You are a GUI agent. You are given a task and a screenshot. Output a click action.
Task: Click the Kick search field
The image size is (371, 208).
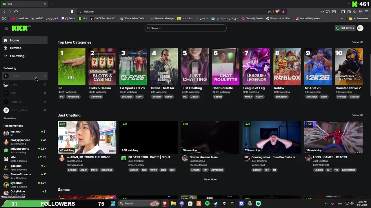tap(185, 28)
